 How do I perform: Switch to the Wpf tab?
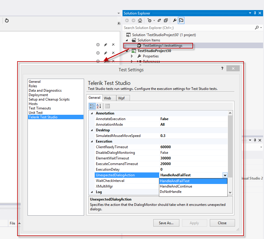123,98
